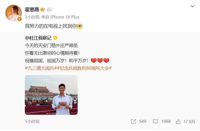This screenshot has width=200, height=131.
Task: Click the dove badge icon next to username
Action: click(50, 10)
